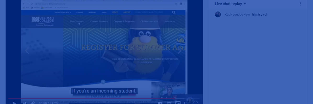Click the APPLY button
Image resolution: width=313 pixels, height=104 pixels.
[x=127, y=12]
